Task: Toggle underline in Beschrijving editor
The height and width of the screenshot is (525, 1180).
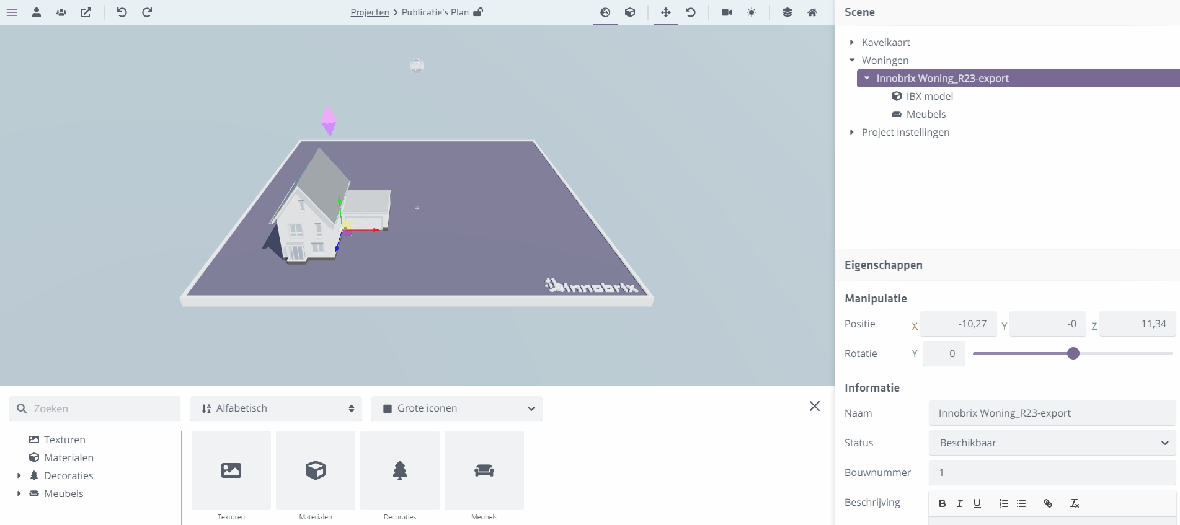Action: click(x=977, y=503)
